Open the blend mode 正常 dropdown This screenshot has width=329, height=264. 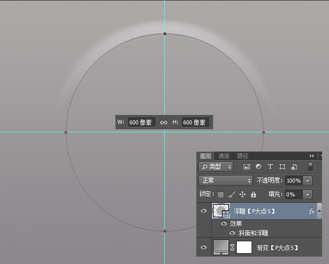(x=225, y=181)
